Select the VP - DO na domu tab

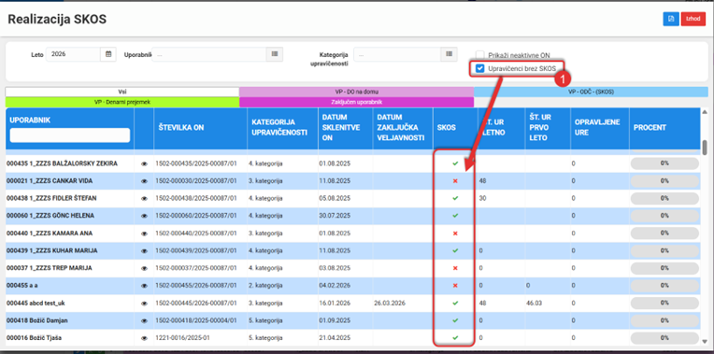pyautogui.click(x=357, y=92)
